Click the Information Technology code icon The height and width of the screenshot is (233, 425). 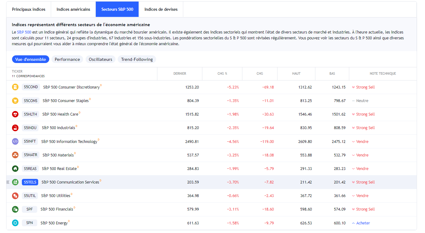pyautogui.click(x=15, y=141)
